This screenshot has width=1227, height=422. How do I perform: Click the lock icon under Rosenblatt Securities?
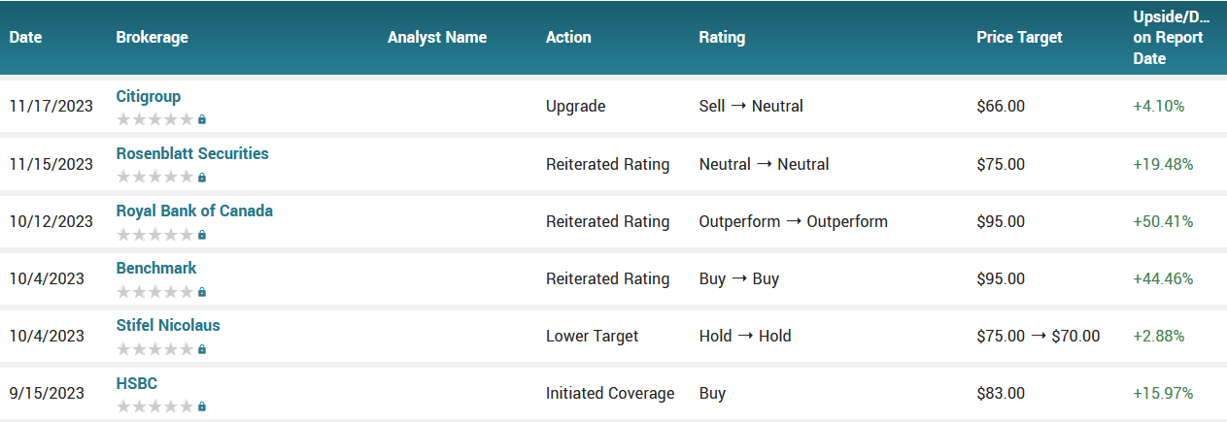click(x=202, y=178)
